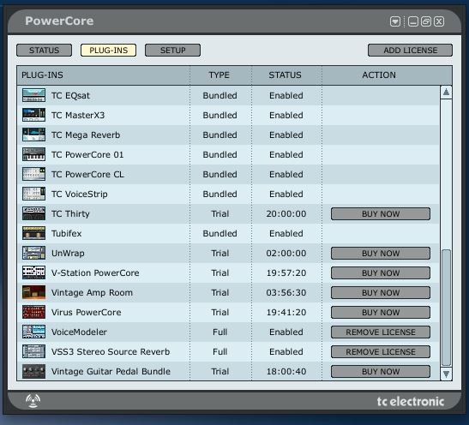This screenshot has width=469, height=425.
Task: Click BUY NOW for Vintage Guitar Pedal Bundle
Action: 381,372
